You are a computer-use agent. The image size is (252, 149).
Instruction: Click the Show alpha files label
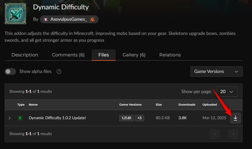pyautogui.click(x=35, y=72)
